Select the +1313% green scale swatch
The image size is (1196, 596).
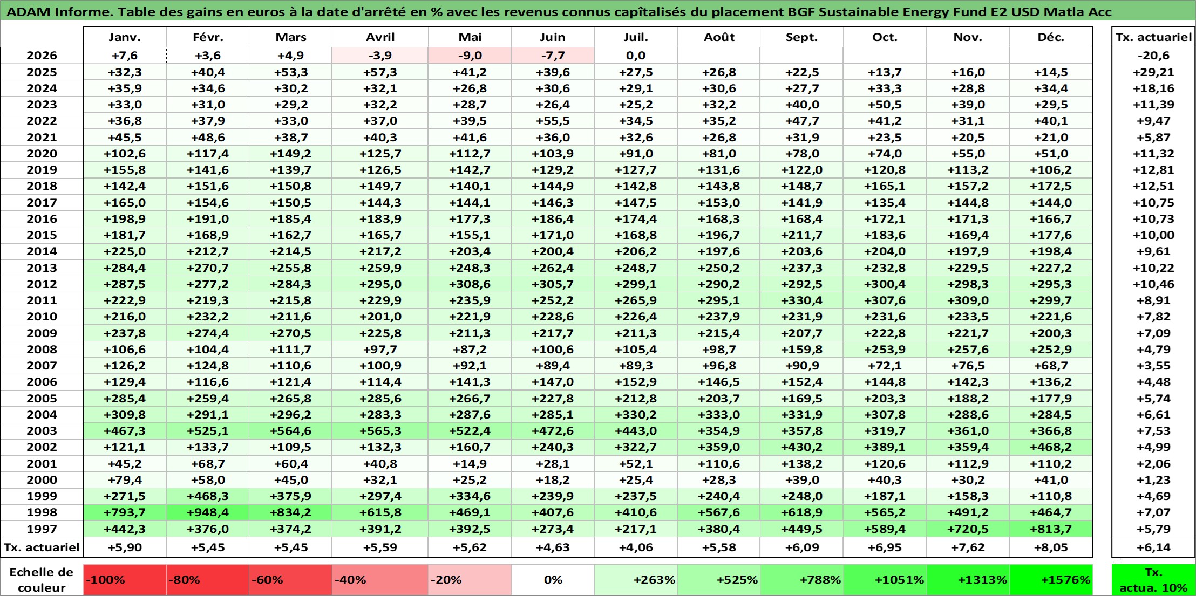(968, 580)
